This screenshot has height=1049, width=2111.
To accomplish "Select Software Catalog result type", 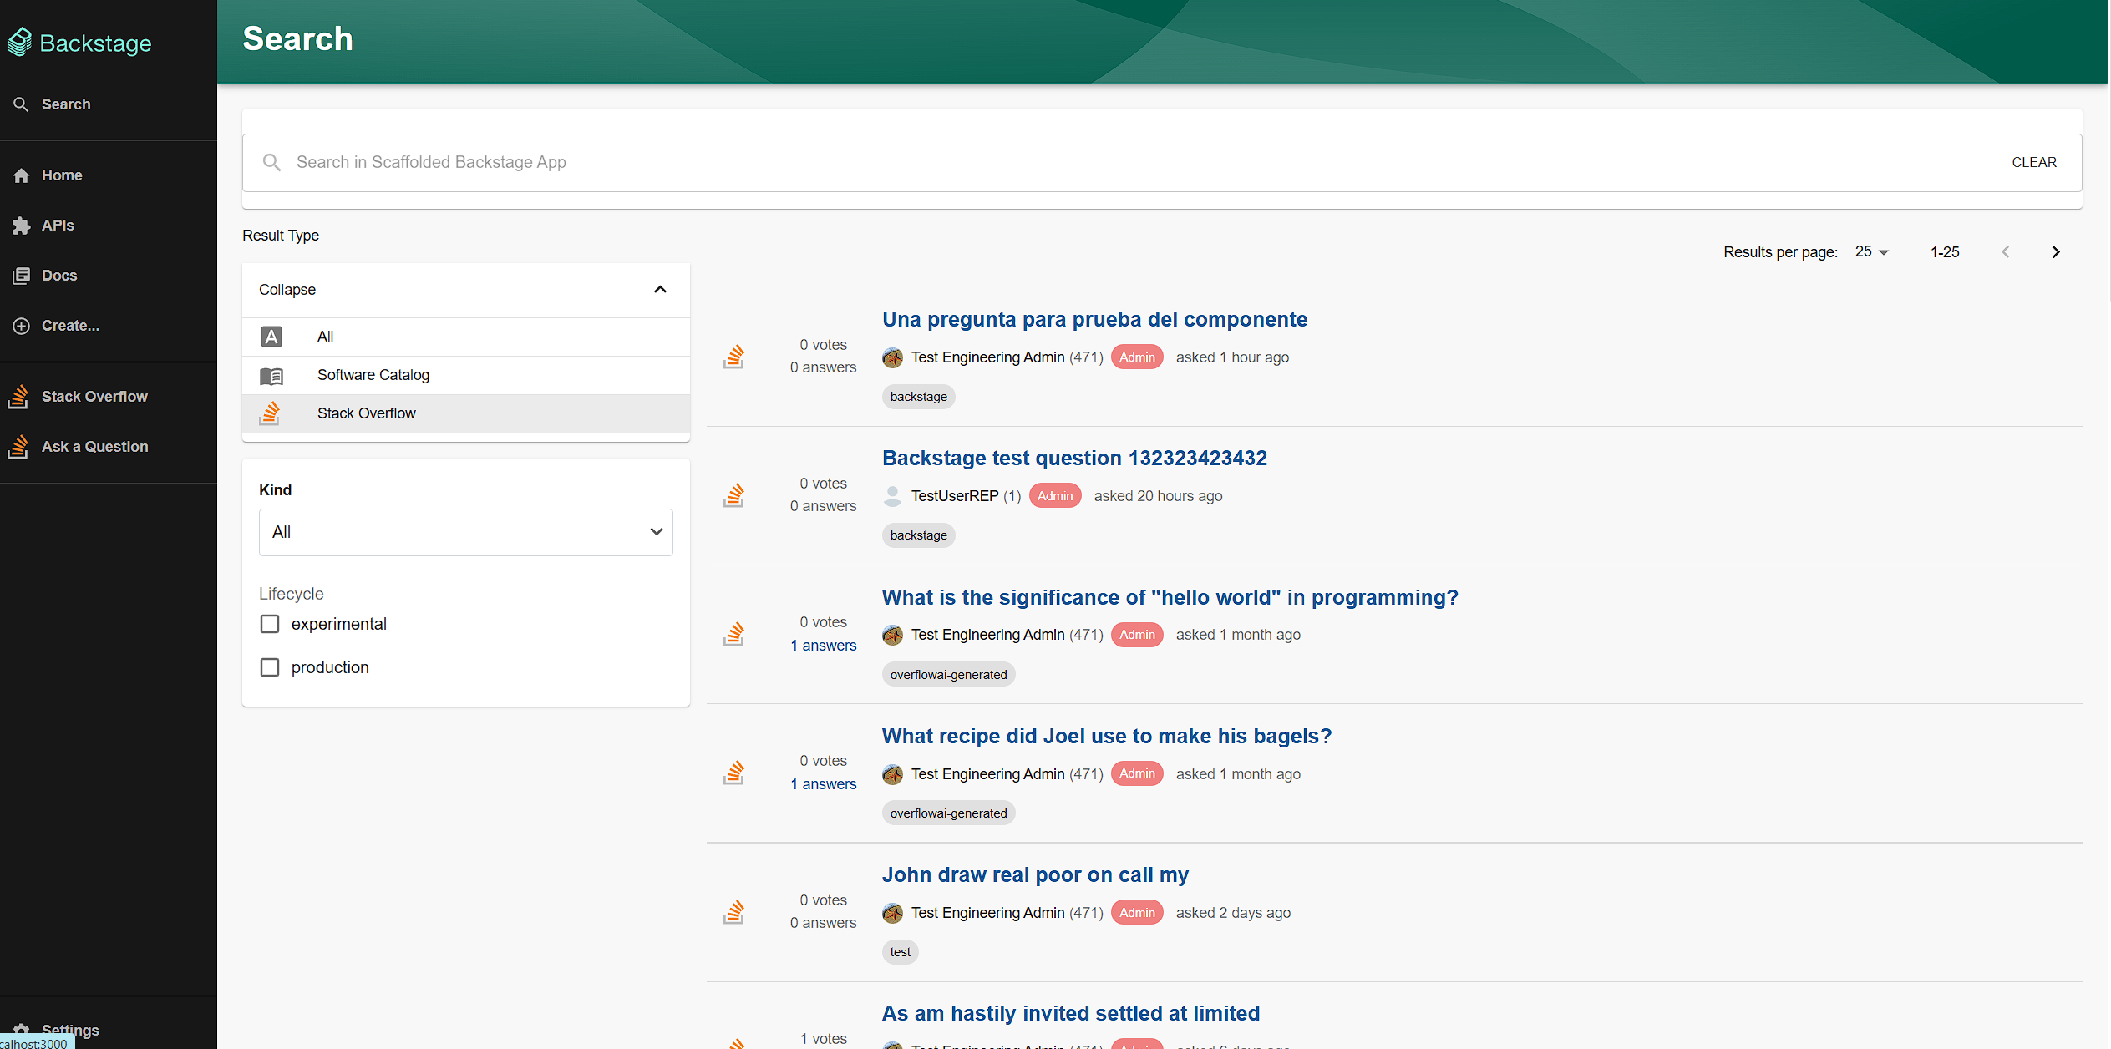I will pyautogui.click(x=373, y=375).
